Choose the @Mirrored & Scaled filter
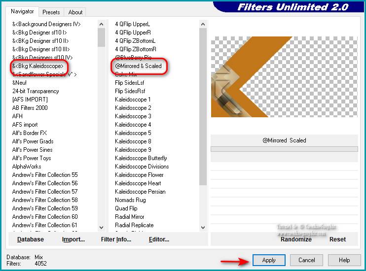 (x=138, y=66)
